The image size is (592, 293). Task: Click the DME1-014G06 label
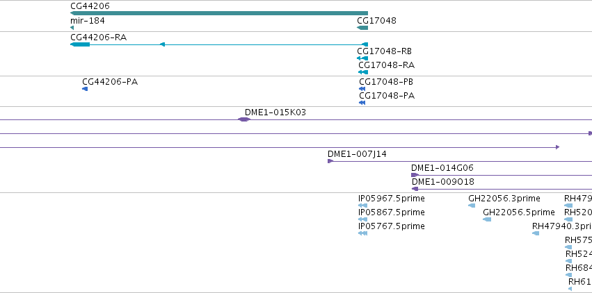click(x=442, y=168)
